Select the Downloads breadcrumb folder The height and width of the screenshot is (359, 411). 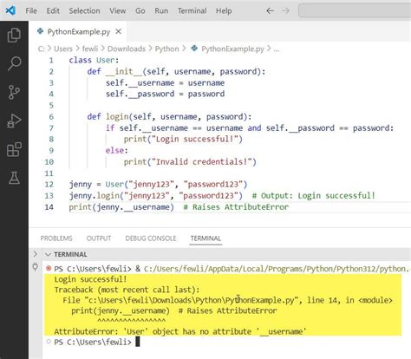pyautogui.click(x=127, y=49)
